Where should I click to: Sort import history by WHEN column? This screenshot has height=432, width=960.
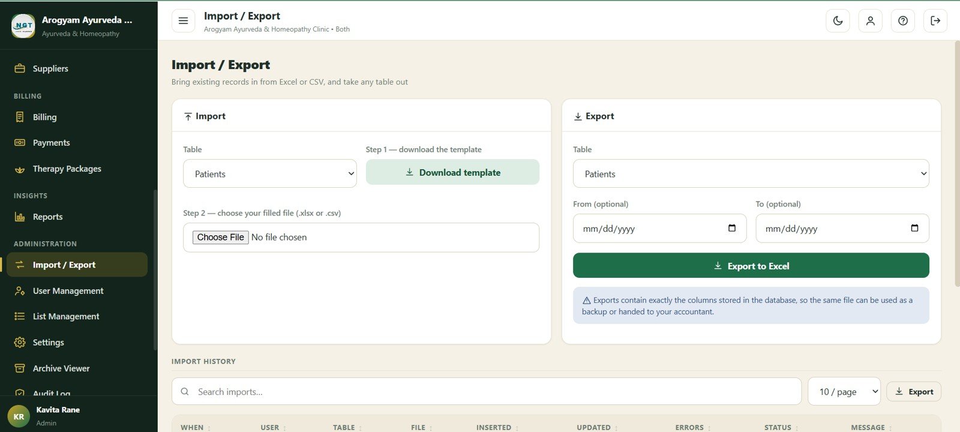click(196, 427)
